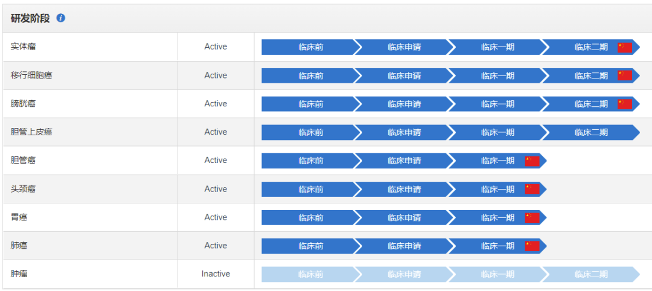This screenshot has height=291, width=652.
Task: Select the 膀胱癌 indication name
Action: click(24, 103)
